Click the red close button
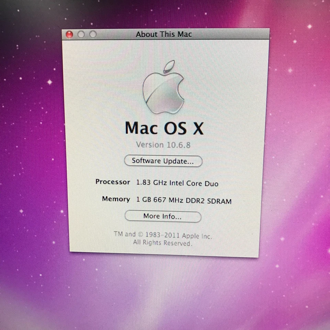Image resolution: width=330 pixels, height=330 pixels. click(69, 34)
